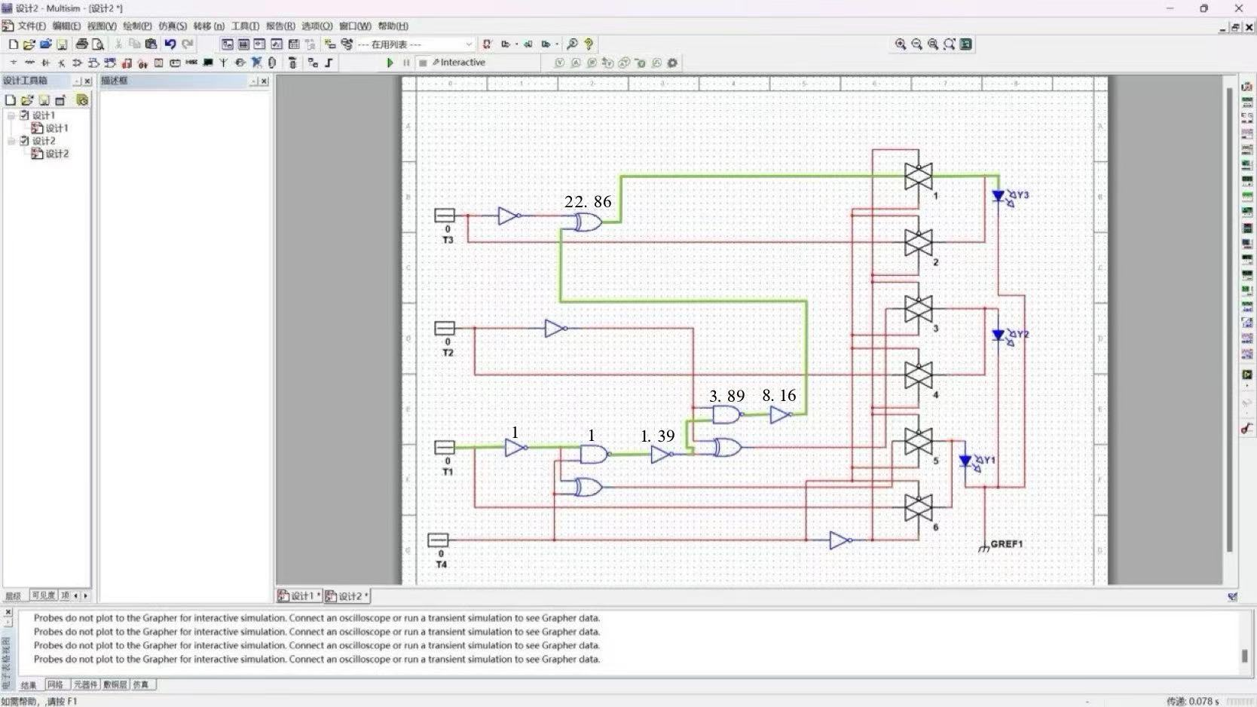Open the 仿真(S) menu

tap(173, 26)
